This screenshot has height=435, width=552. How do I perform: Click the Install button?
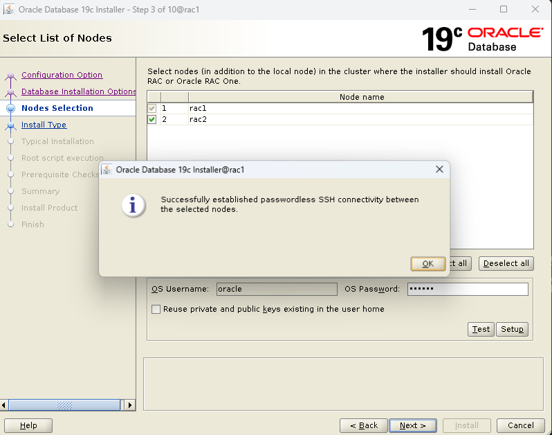[x=466, y=425]
